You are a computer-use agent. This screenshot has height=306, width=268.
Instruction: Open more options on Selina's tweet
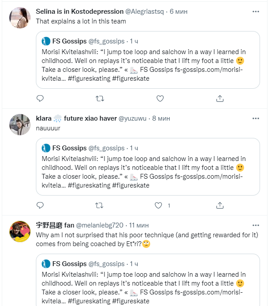point(256,12)
